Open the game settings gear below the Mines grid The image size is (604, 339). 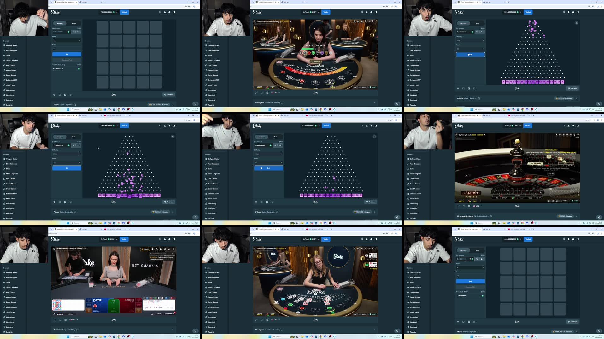54,95
